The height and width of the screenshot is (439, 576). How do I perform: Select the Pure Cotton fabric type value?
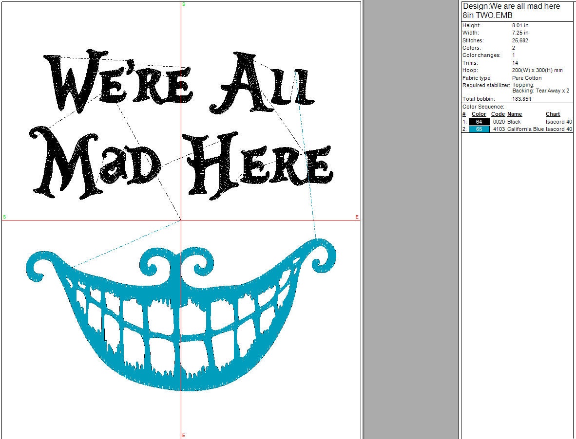(527, 78)
